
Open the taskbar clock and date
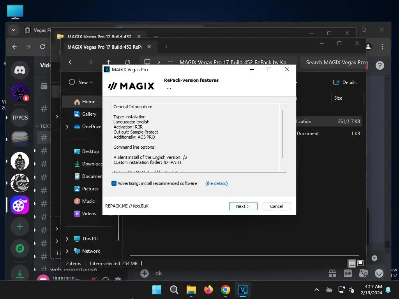pos(371,290)
